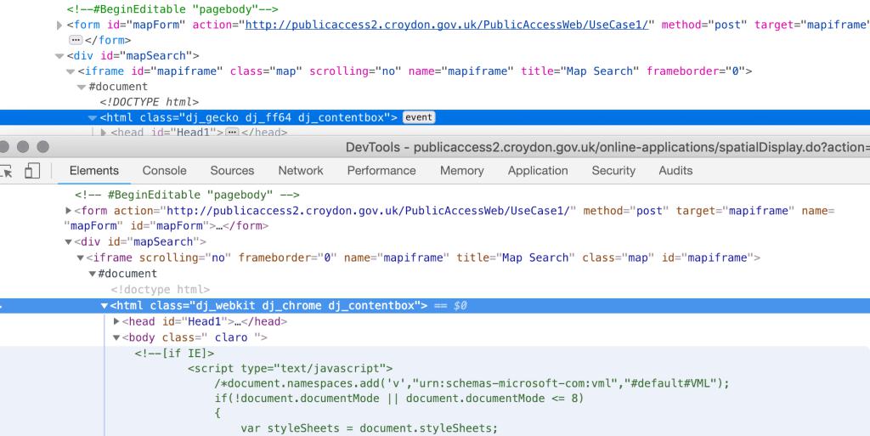Image resolution: width=870 pixels, height=436 pixels.
Task: Expand the Head1 head node in Firefox inspector
Action: click(103, 133)
